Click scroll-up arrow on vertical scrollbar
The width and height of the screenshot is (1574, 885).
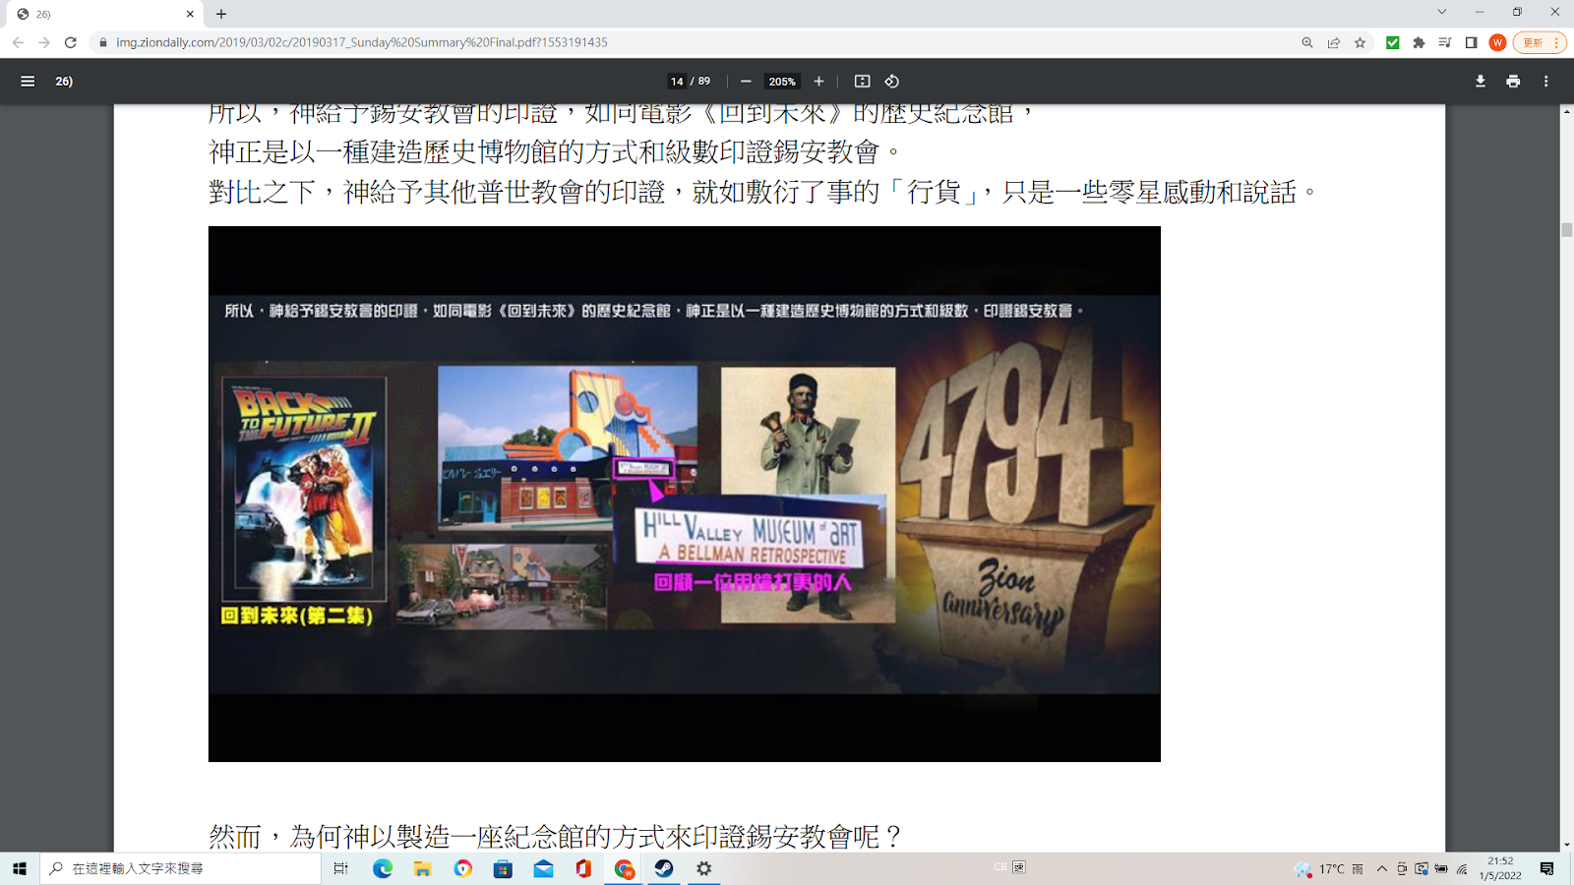(x=1566, y=112)
